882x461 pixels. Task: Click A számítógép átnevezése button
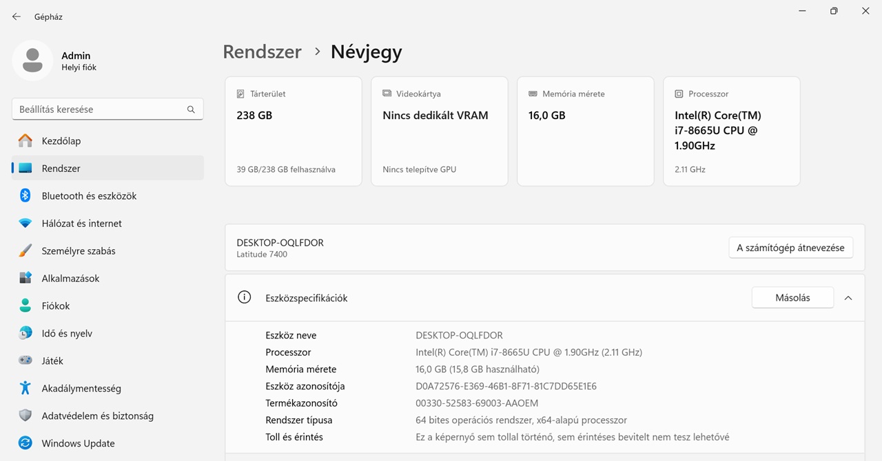click(x=790, y=248)
